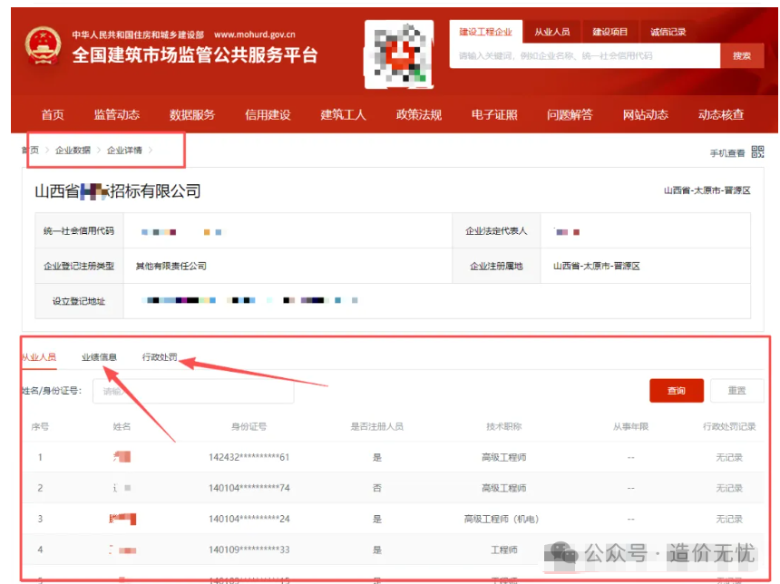This screenshot has height=584, width=780.
Task: Open the 动态核查 navigation menu
Action: (721, 115)
